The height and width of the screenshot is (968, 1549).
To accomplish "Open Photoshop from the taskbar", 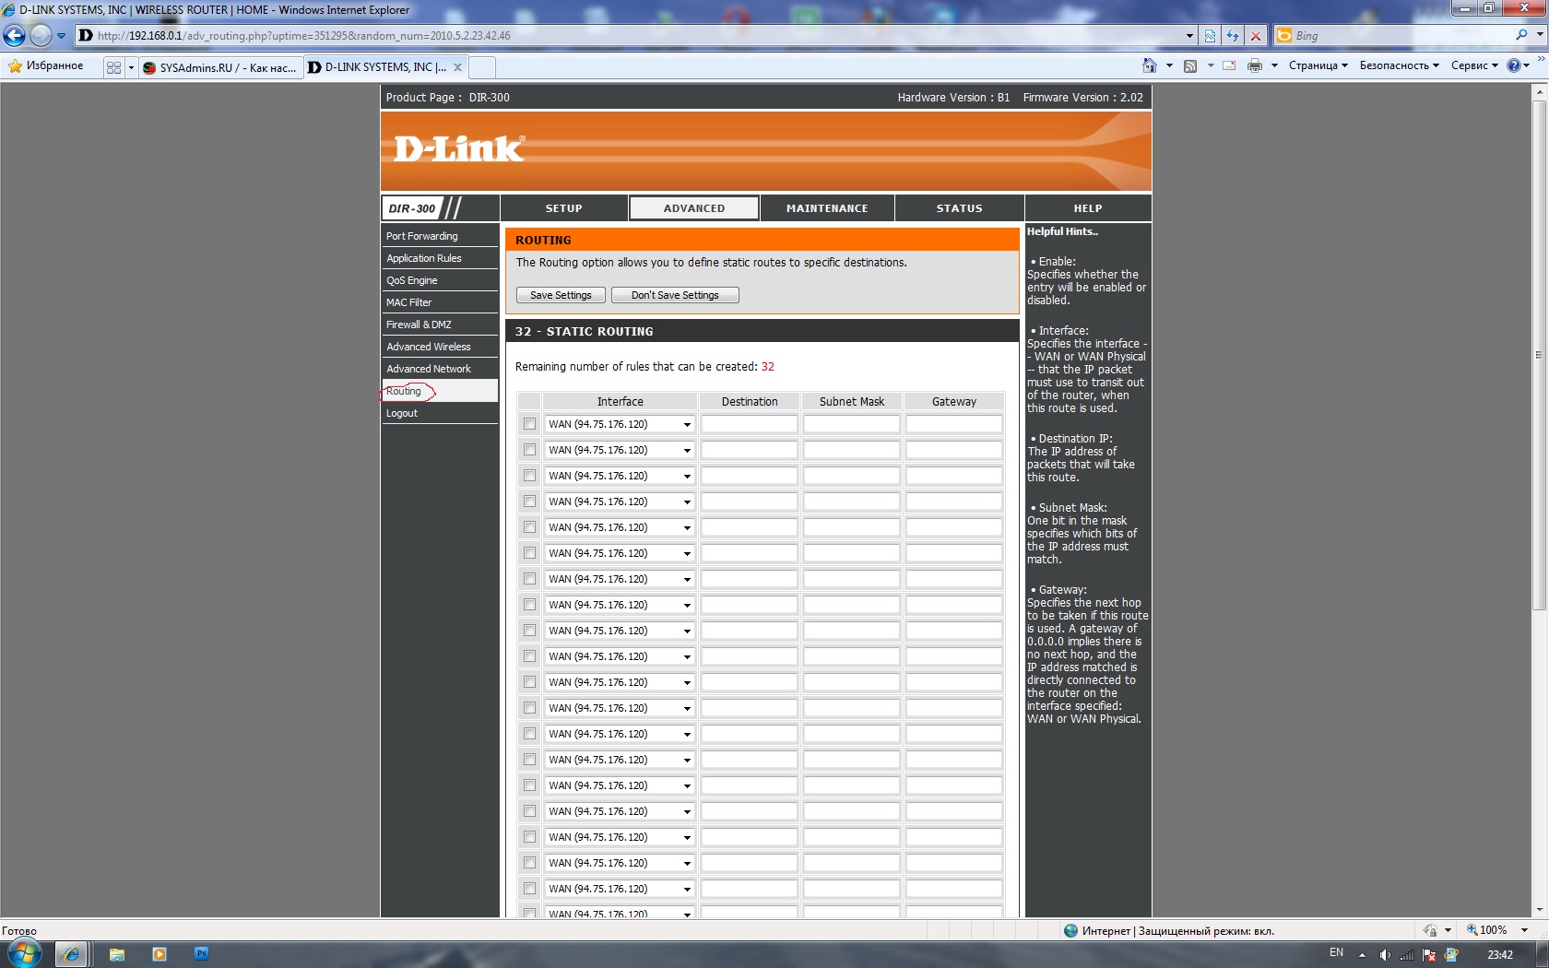I will point(202,953).
